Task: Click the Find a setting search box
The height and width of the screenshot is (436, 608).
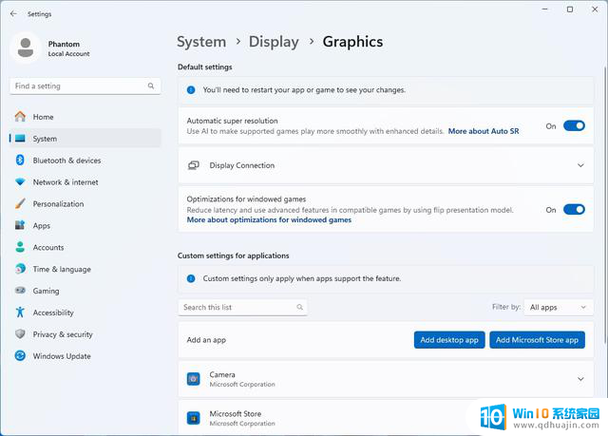Action: (85, 86)
